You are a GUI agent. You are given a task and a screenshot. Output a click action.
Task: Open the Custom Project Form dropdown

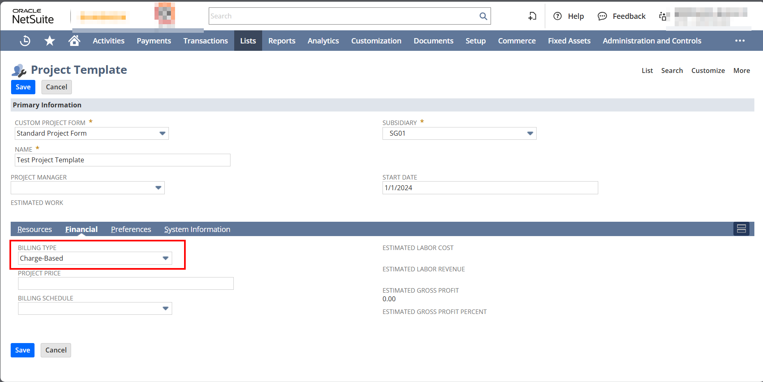162,133
